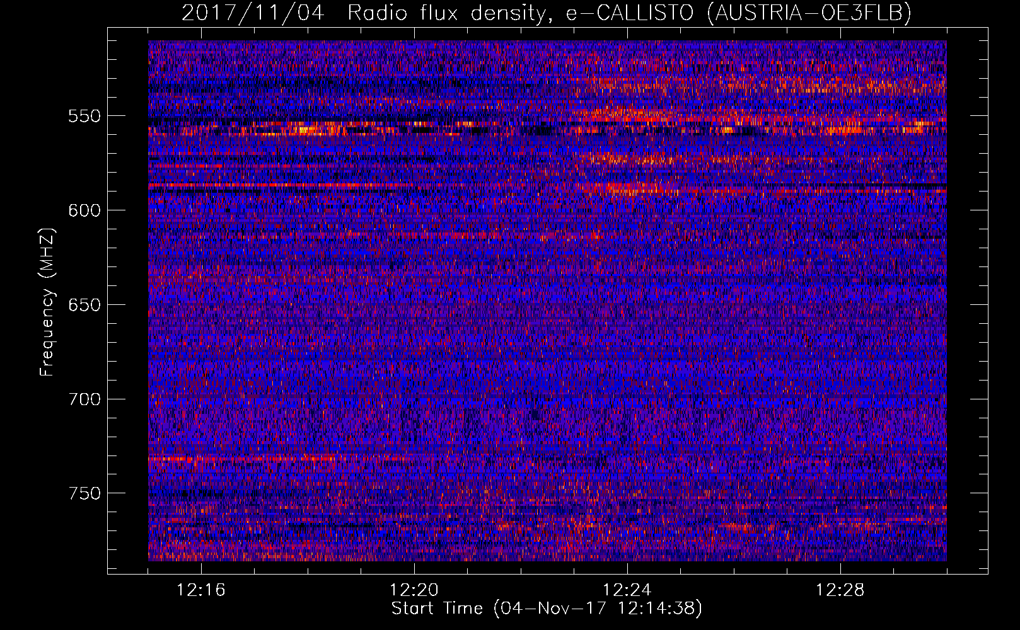The width and height of the screenshot is (1020, 630).
Task: Click the 700 frequency tick label
Action: (84, 399)
